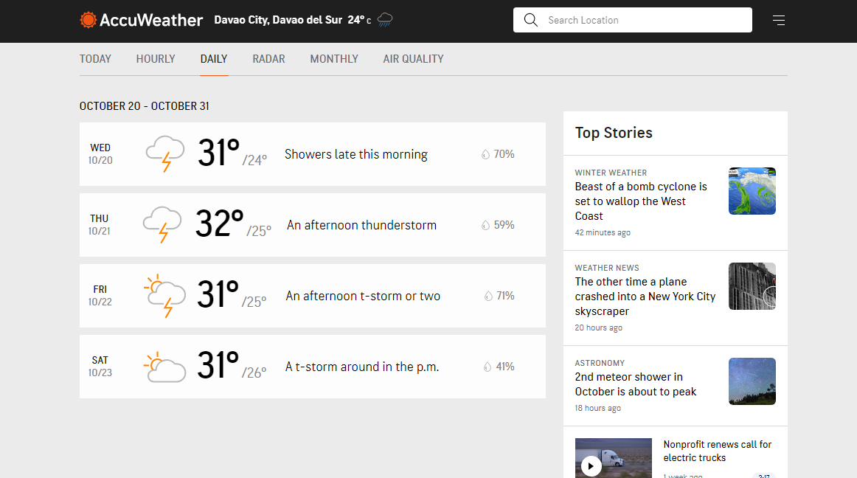Play the electric trucks video
Screen dimensions: 857x478
pos(591,465)
